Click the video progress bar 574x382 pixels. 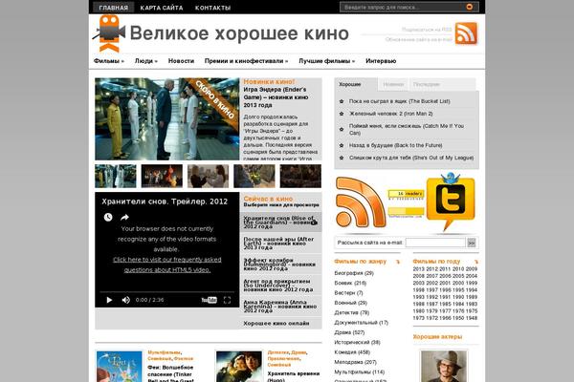pos(166,291)
